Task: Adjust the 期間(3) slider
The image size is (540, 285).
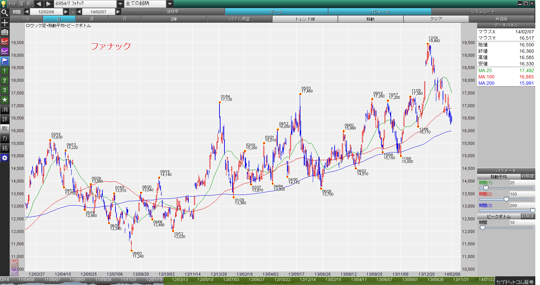Action: click(x=533, y=211)
